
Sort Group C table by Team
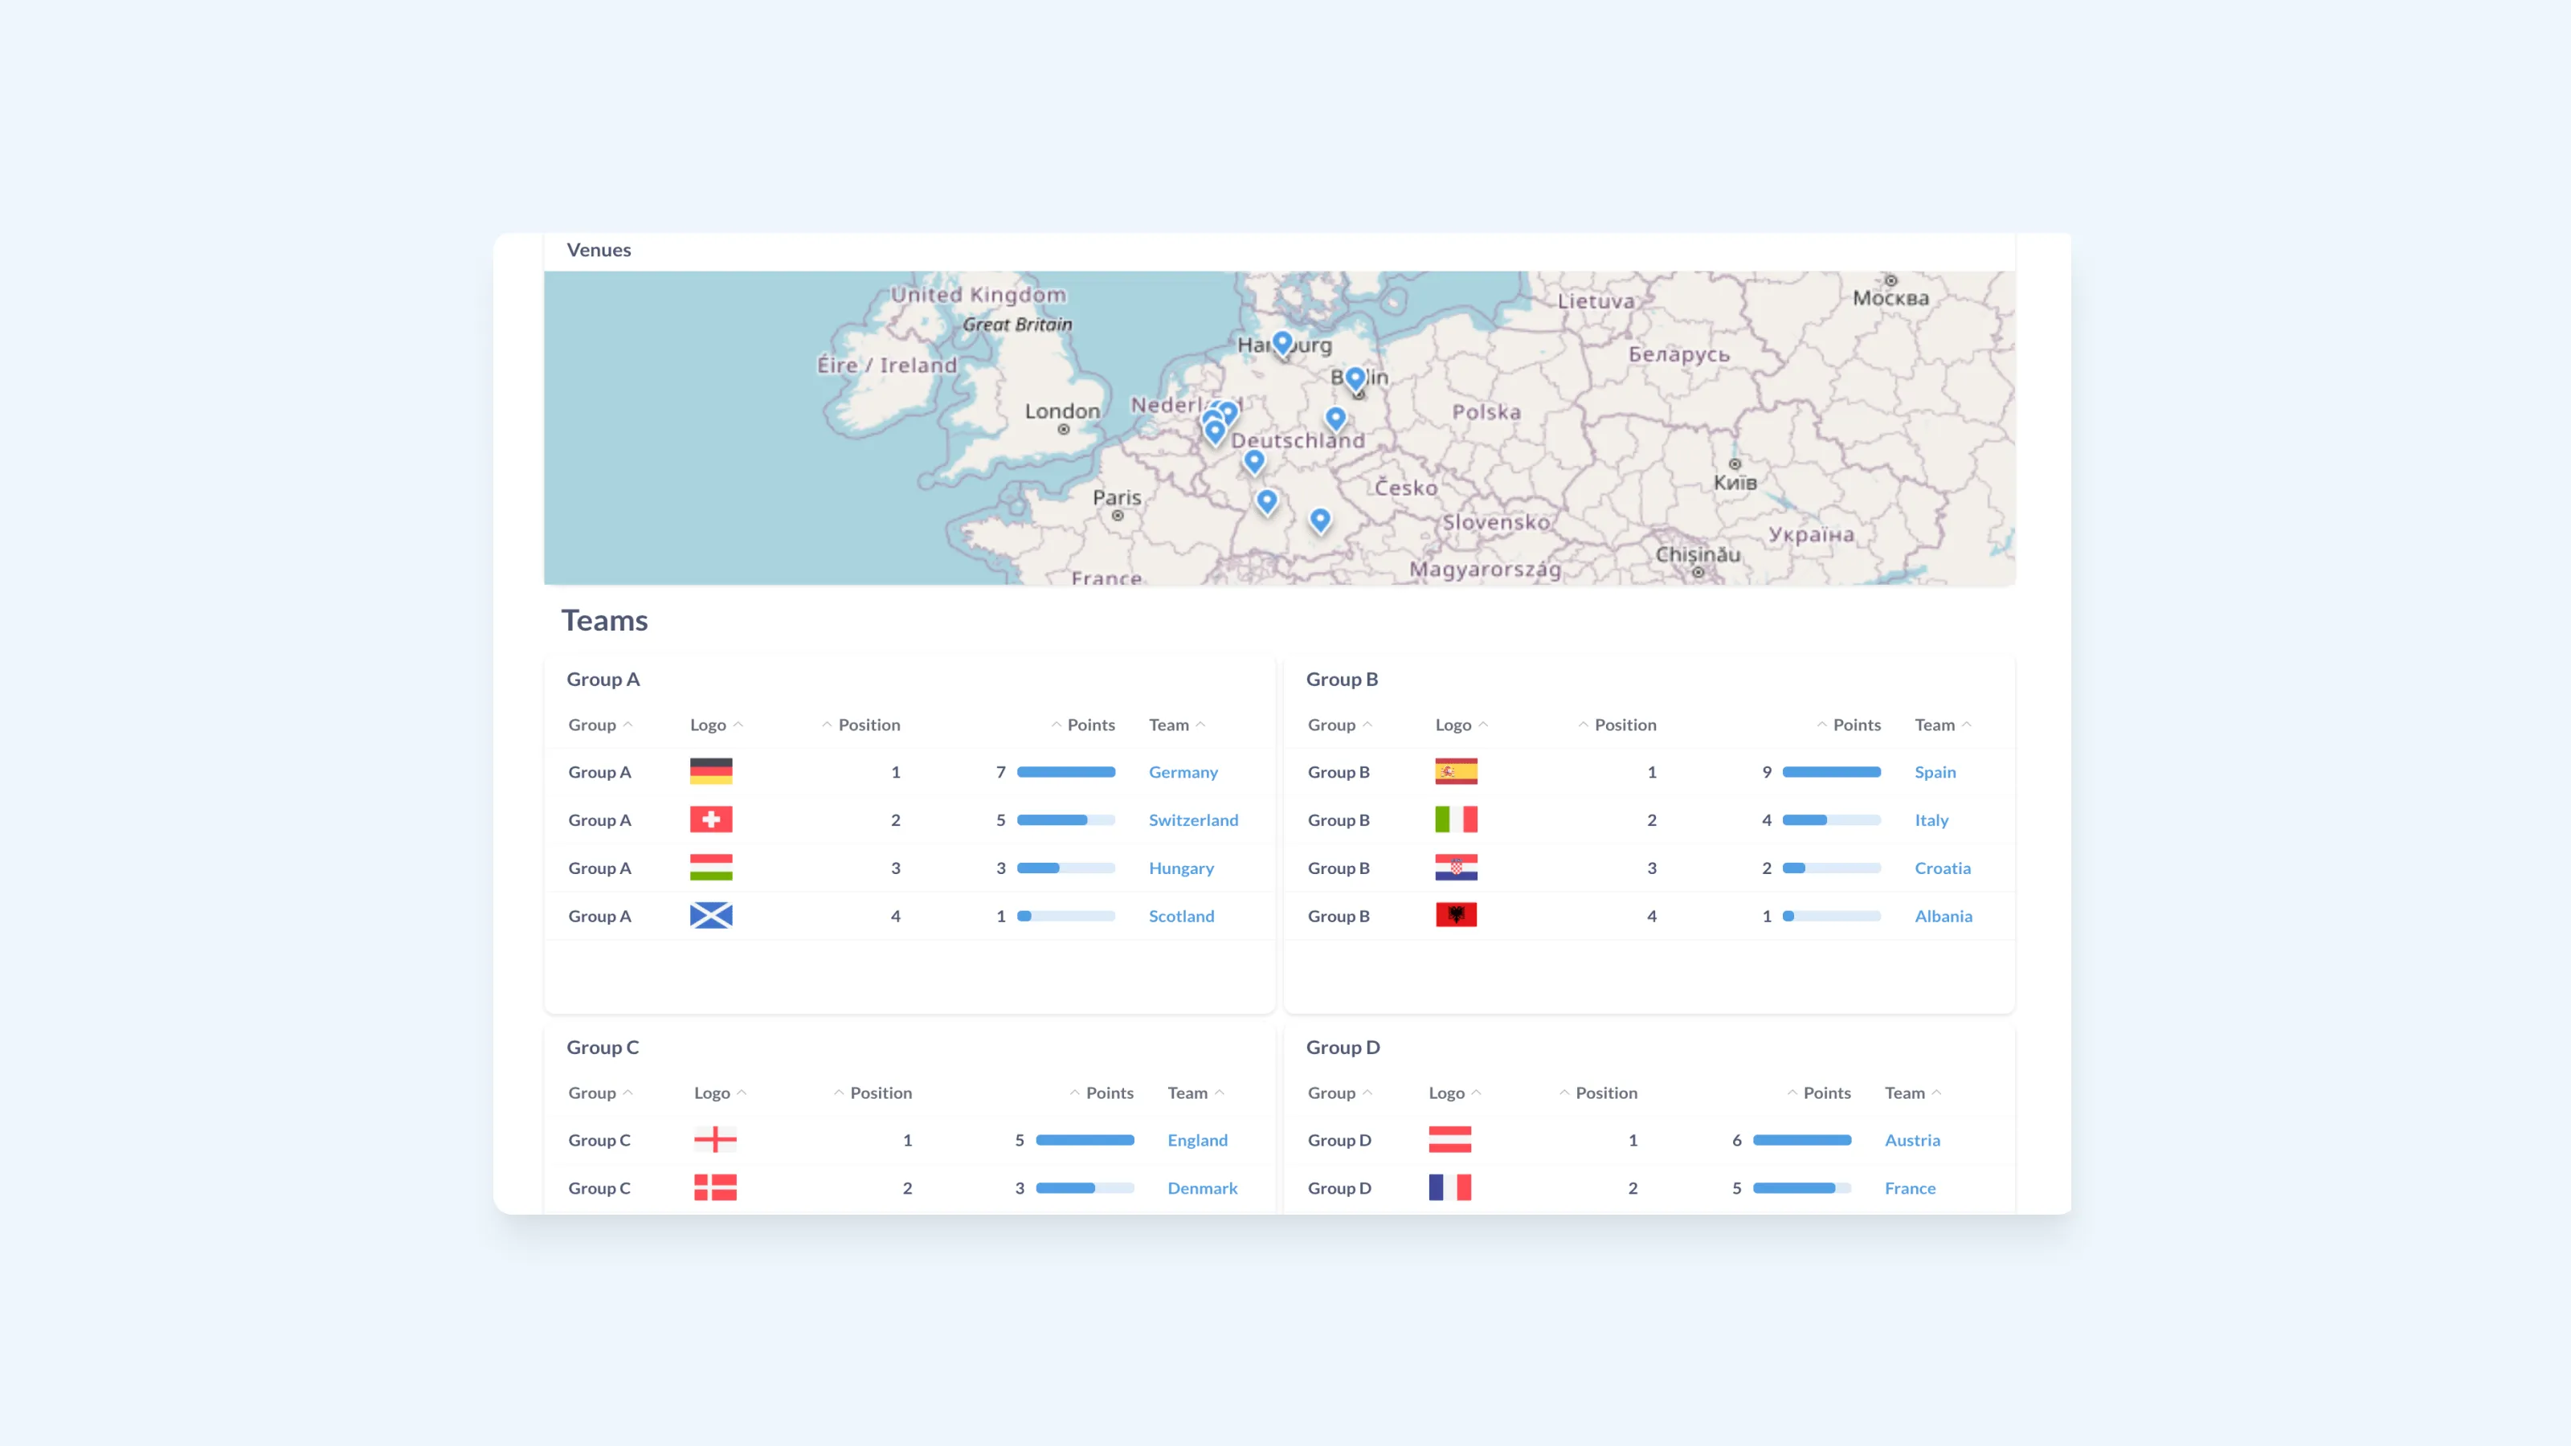pos(1196,1093)
